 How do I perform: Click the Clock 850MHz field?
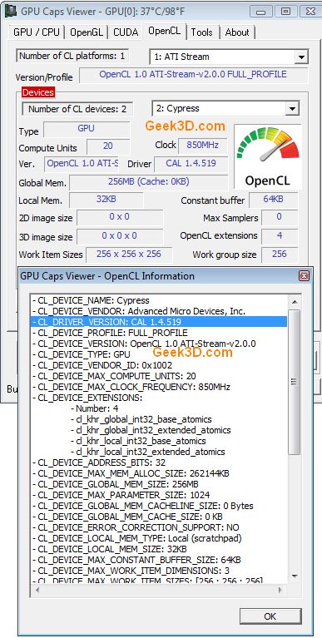point(202,146)
